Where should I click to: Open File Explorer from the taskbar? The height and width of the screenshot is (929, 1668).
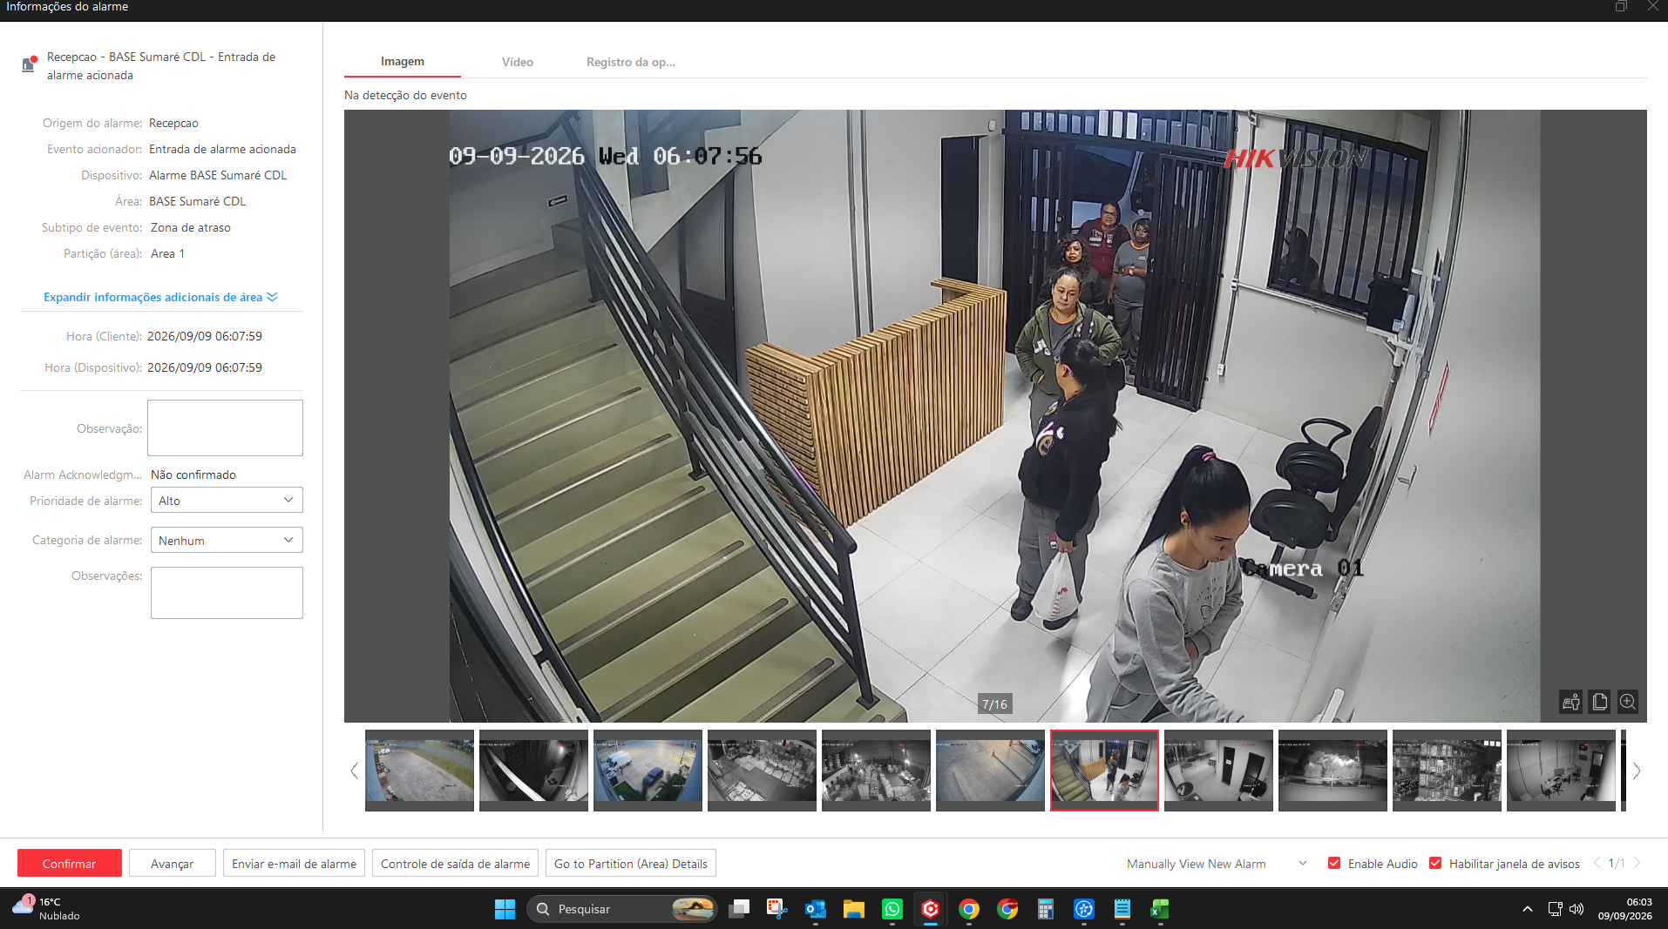point(854,909)
